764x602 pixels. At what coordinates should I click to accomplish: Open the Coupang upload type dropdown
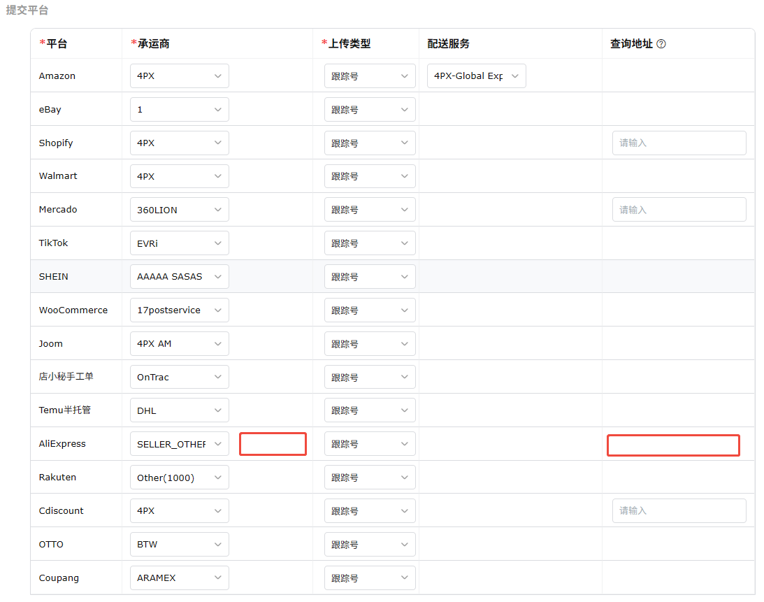pyautogui.click(x=370, y=578)
